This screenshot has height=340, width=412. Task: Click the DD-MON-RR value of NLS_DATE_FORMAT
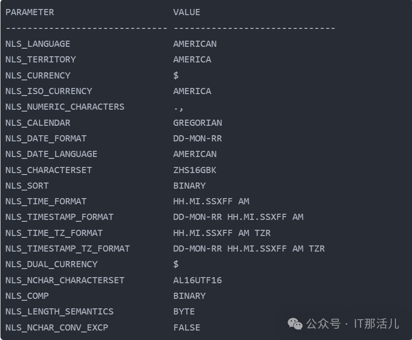point(198,139)
